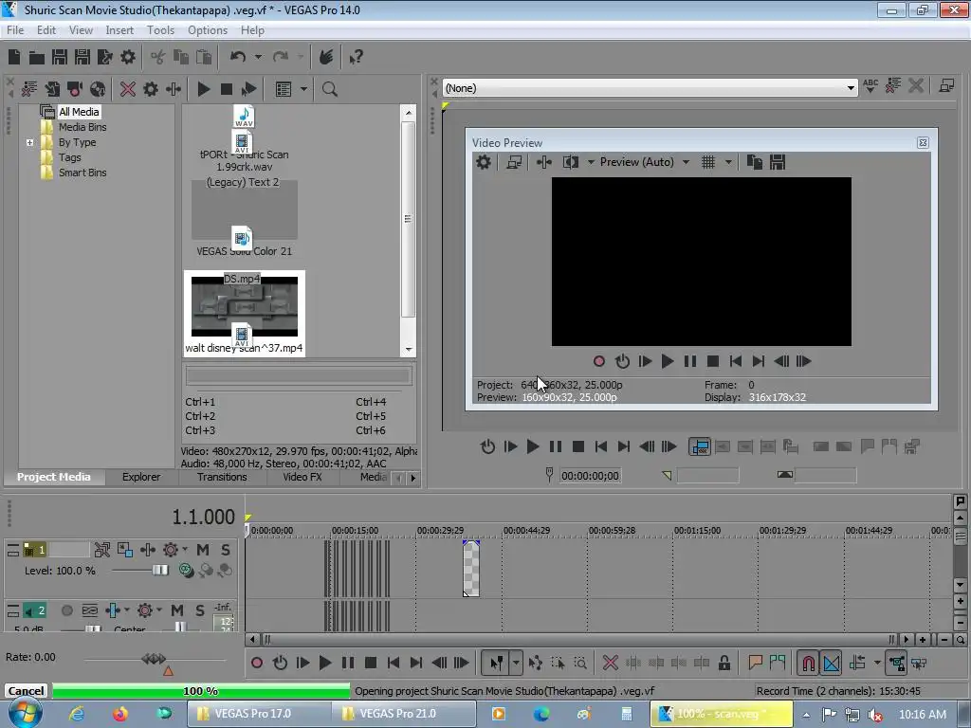The image size is (971, 728).
Task: Open interactive tutorials hand icon
Action: pyautogui.click(x=326, y=57)
